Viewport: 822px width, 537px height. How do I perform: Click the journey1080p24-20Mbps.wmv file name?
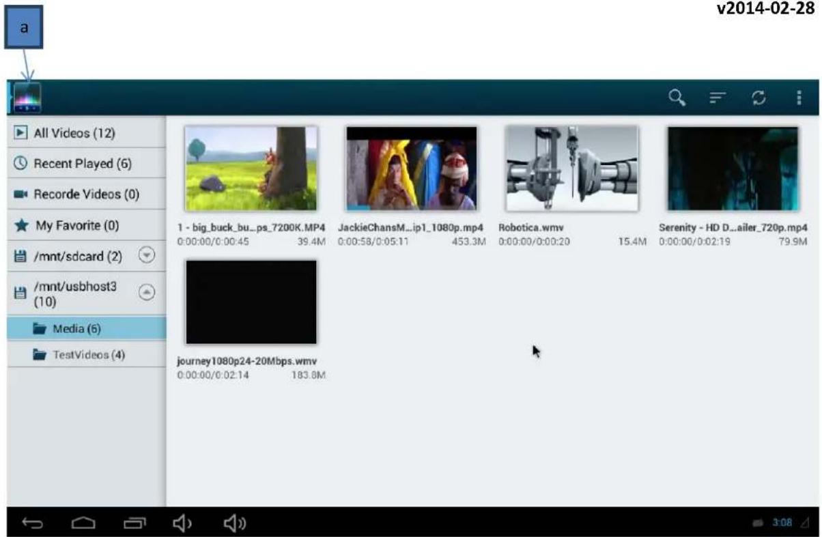click(x=247, y=361)
